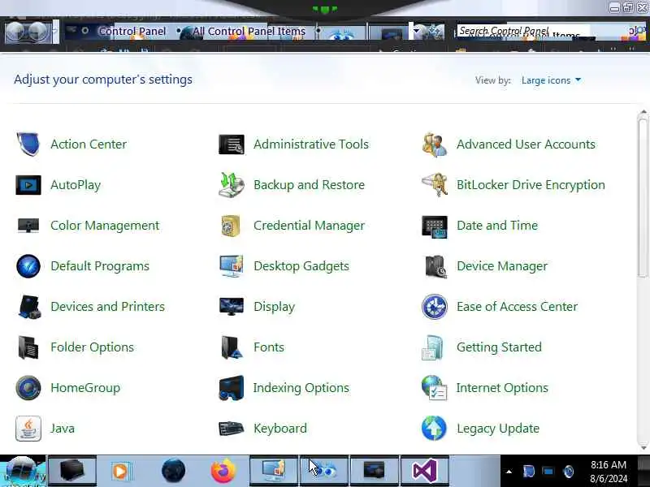Open the Getting Started icon

(433, 347)
